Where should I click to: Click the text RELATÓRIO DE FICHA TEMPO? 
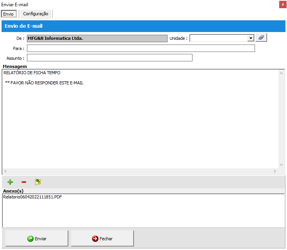pos(32,73)
